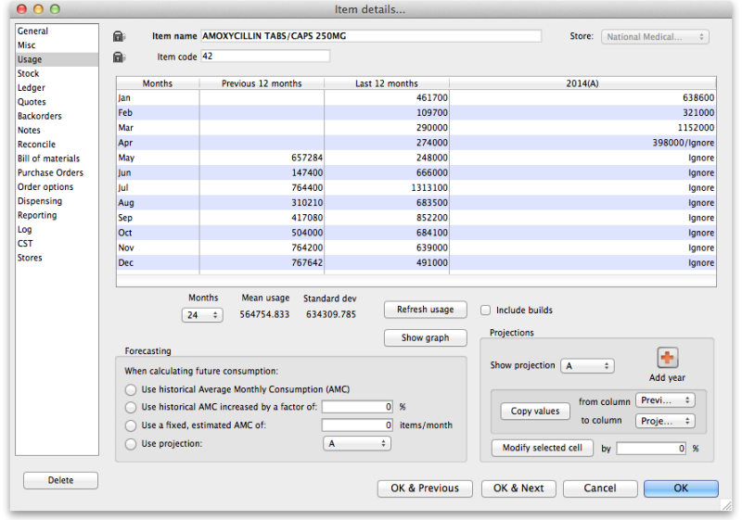The height and width of the screenshot is (520, 742).
Task: Click the Item name text field
Action: point(371,36)
